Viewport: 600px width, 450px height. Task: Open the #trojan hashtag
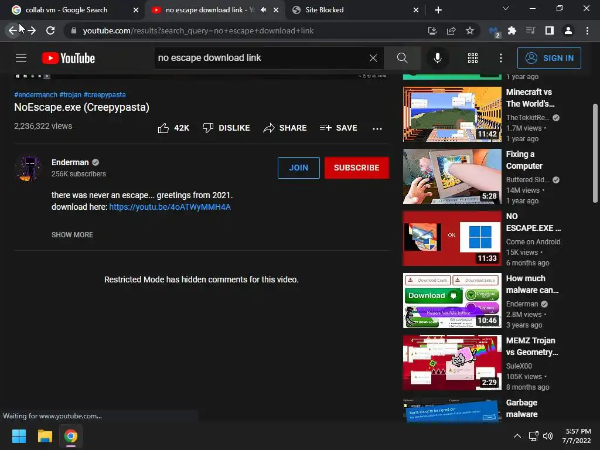[70, 94]
